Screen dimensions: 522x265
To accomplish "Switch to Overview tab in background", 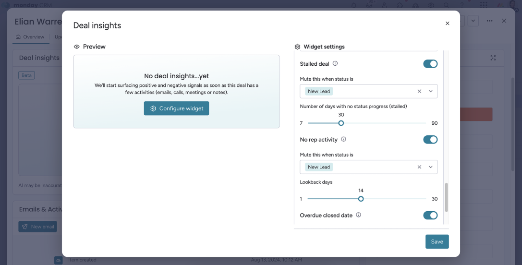I will click(30, 37).
